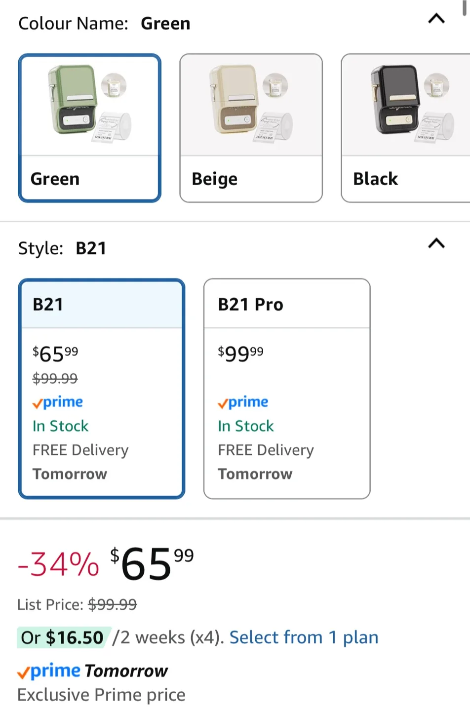This screenshot has width=470, height=711.
Task: Tap the green label printer thumbnail
Action: tap(89, 105)
